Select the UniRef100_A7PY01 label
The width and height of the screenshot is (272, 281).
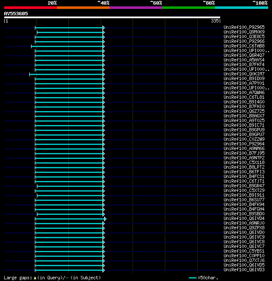[x=244, y=83]
